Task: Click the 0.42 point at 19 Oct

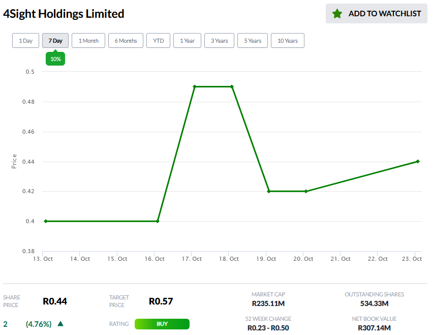Action: pyautogui.click(x=269, y=191)
